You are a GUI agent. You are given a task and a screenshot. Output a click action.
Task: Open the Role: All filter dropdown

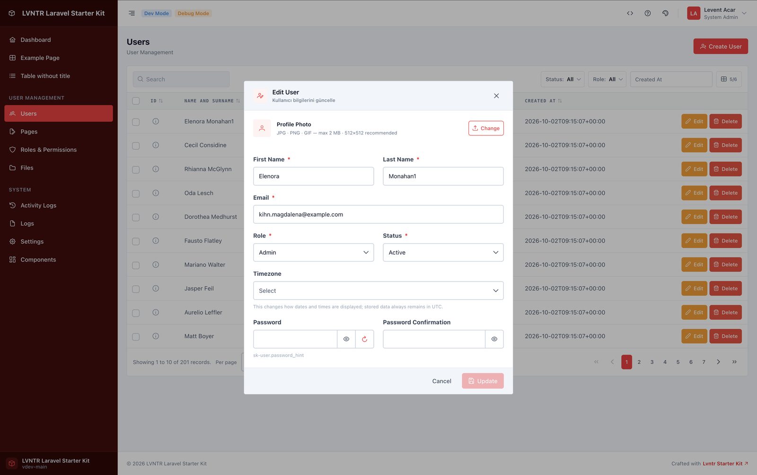point(607,79)
